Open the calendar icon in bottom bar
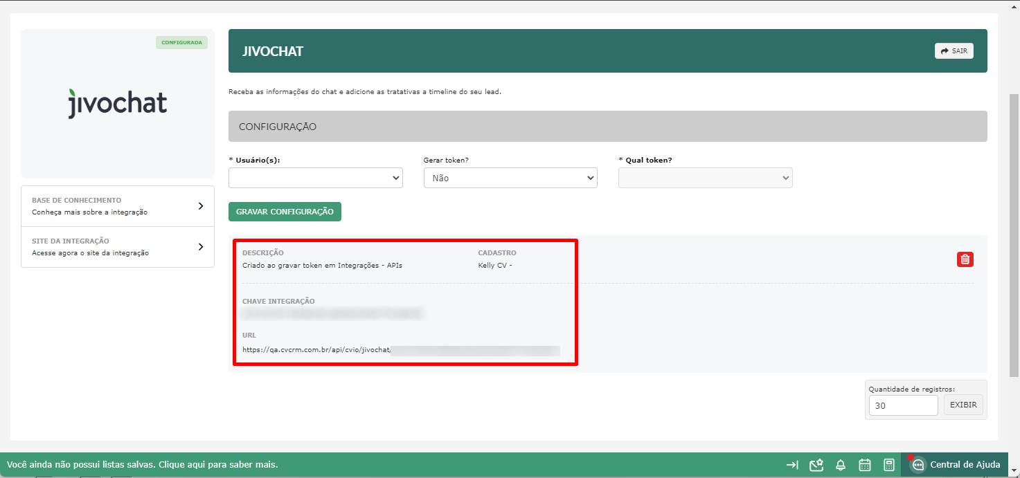This screenshot has width=1020, height=478. pyautogui.click(x=865, y=465)
